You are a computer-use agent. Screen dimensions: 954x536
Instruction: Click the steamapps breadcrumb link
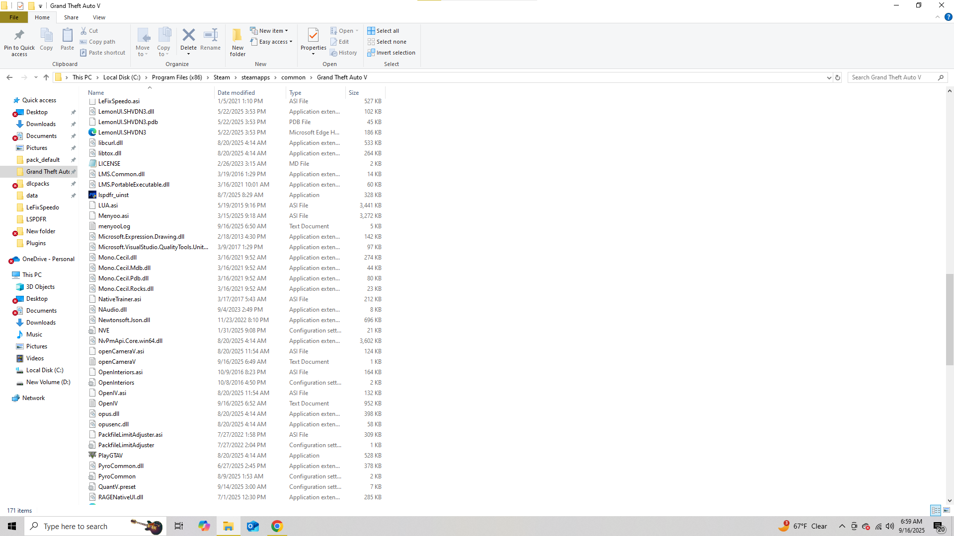click(255, 77)
